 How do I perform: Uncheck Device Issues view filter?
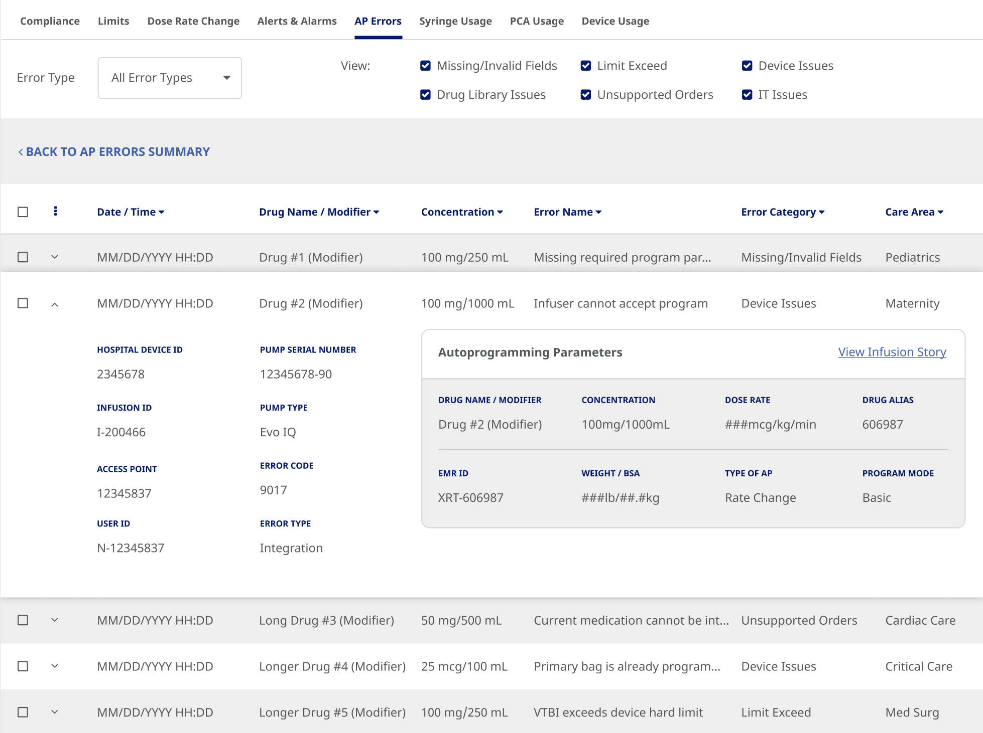coord(747,66)
